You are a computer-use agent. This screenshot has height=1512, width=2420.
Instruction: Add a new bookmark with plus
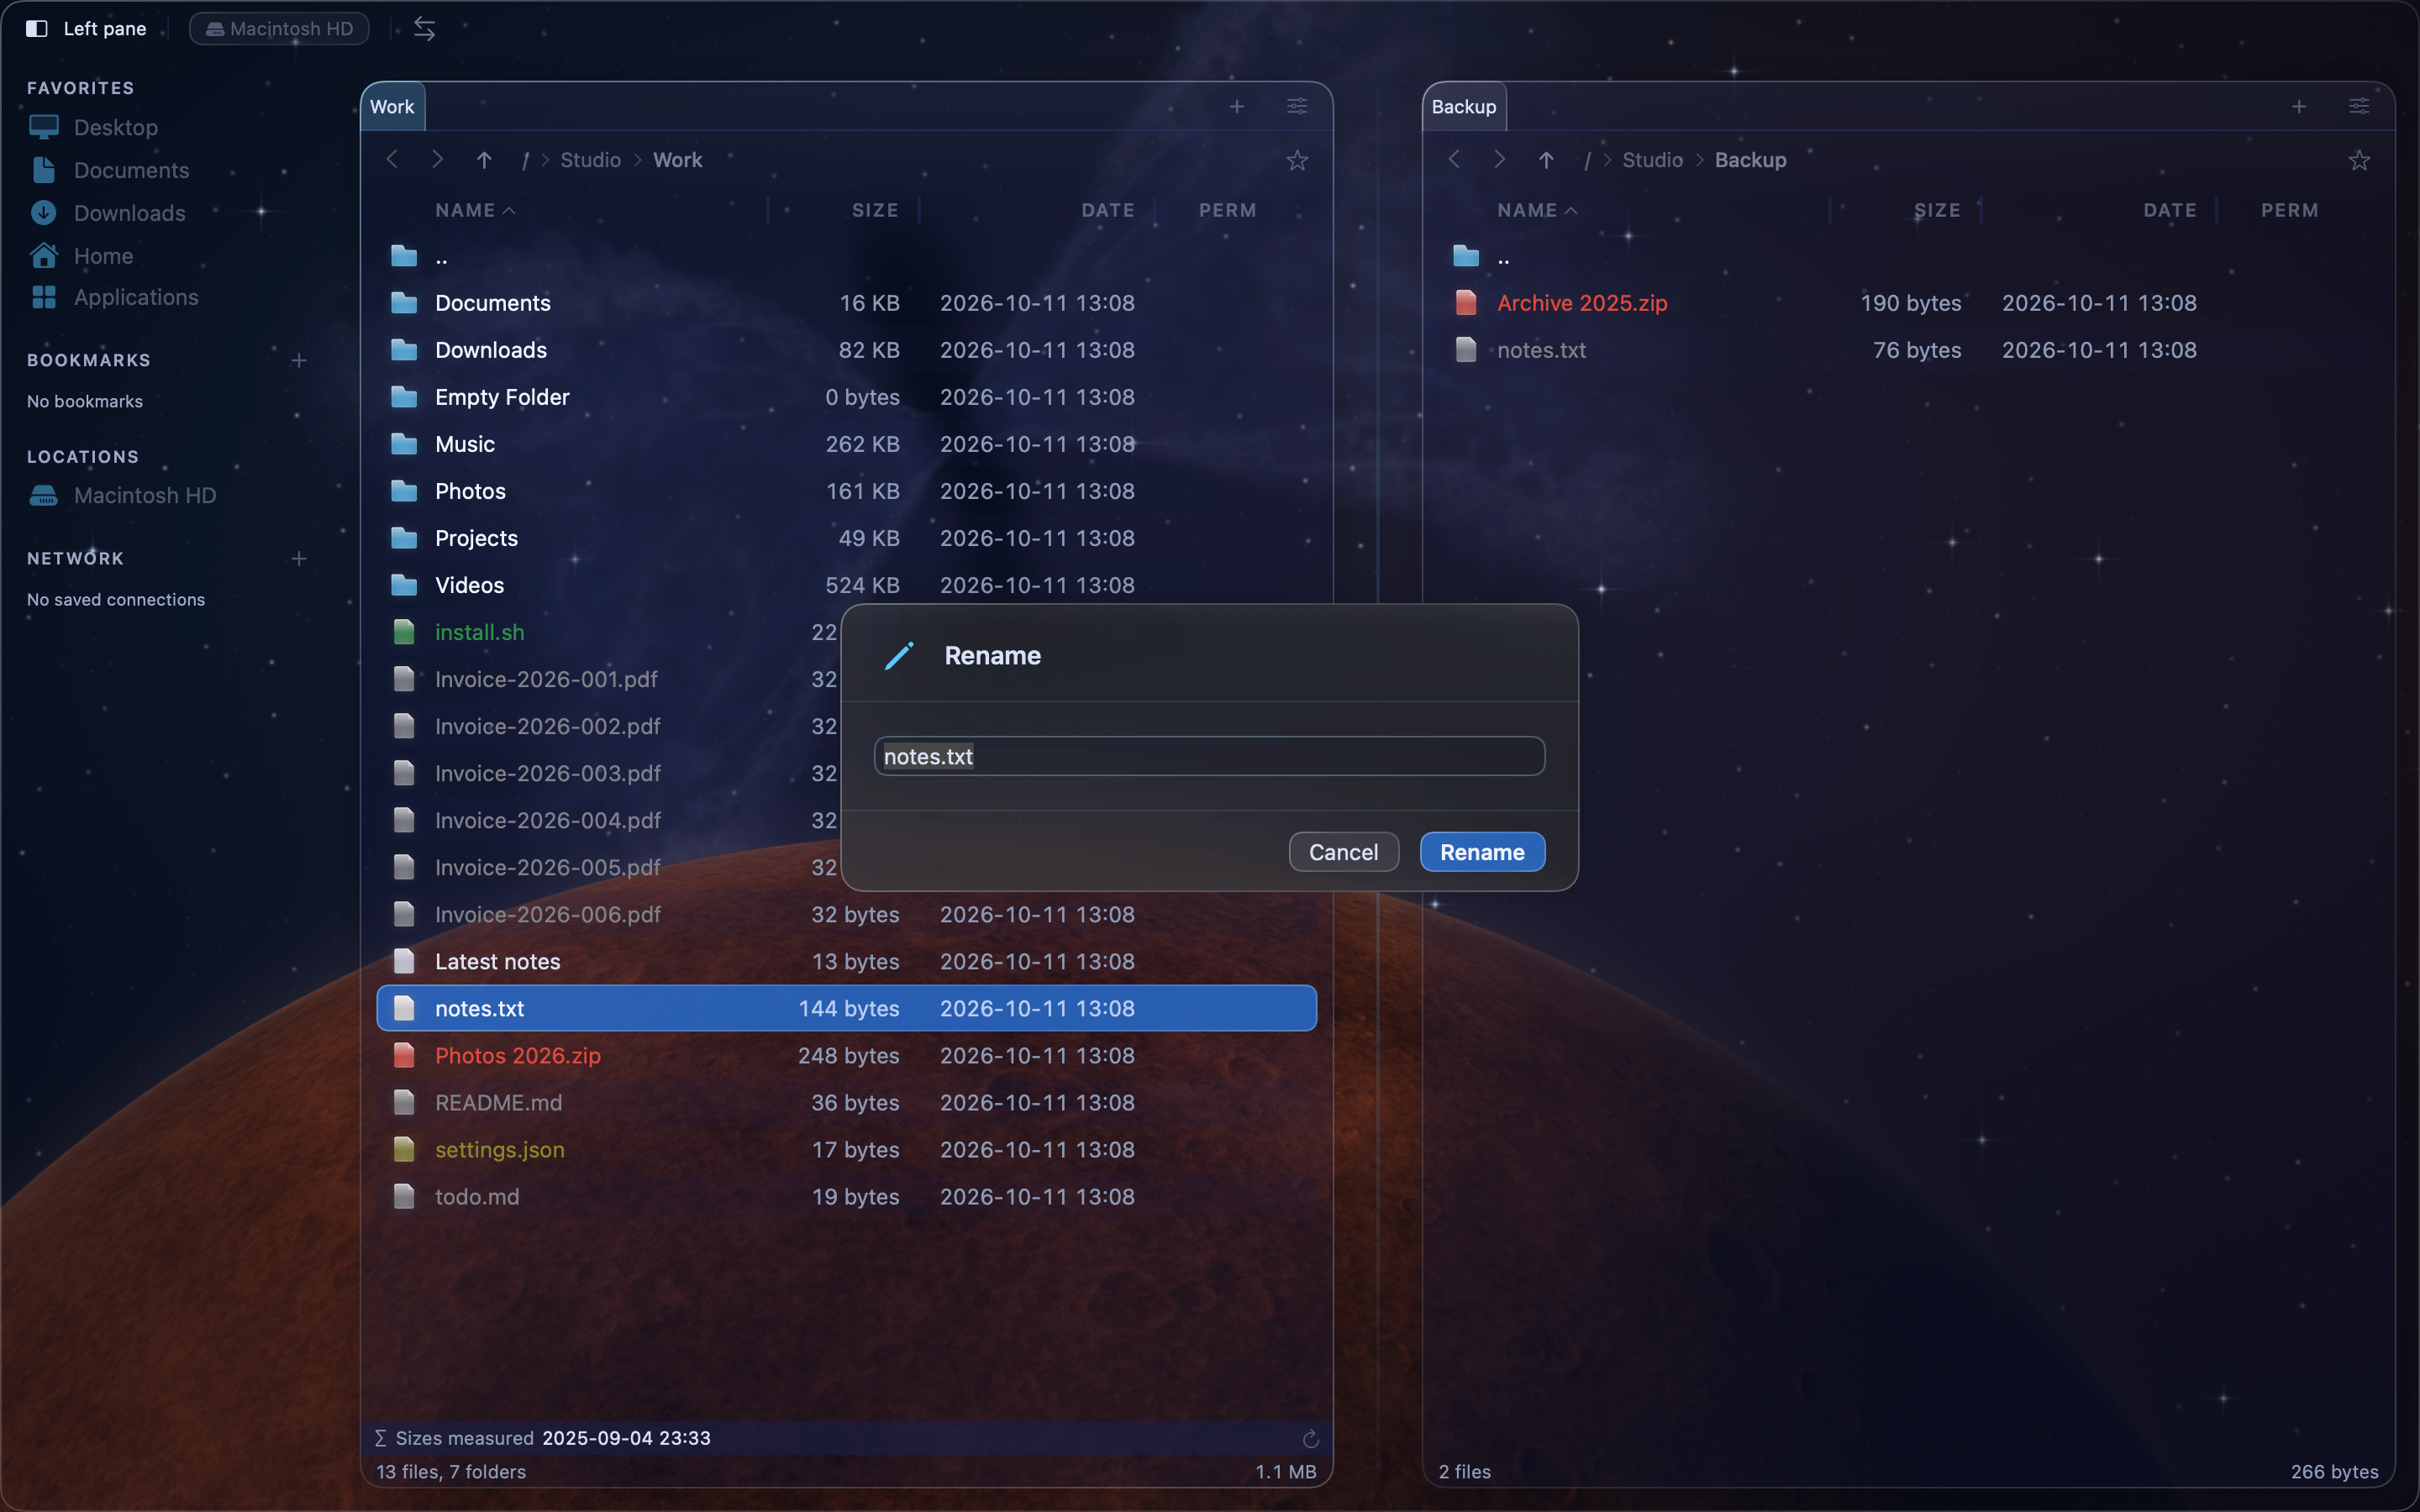pyautogui.click(x=298, y=360)
